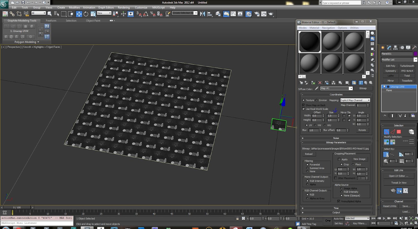
Task: Click the diffuse color eyedropper icon
Action: click(x=317, y=88)
